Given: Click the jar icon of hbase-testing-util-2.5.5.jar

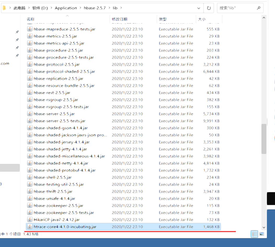Looking at the screenshot, I should coord(30,184).
